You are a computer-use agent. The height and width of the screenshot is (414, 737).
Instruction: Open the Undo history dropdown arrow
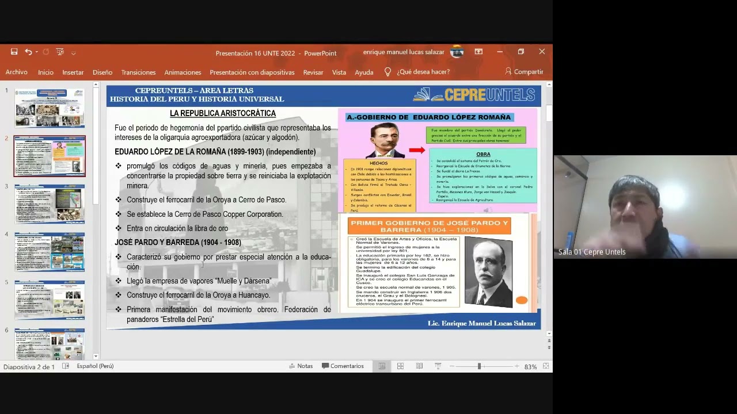[36, 52]
